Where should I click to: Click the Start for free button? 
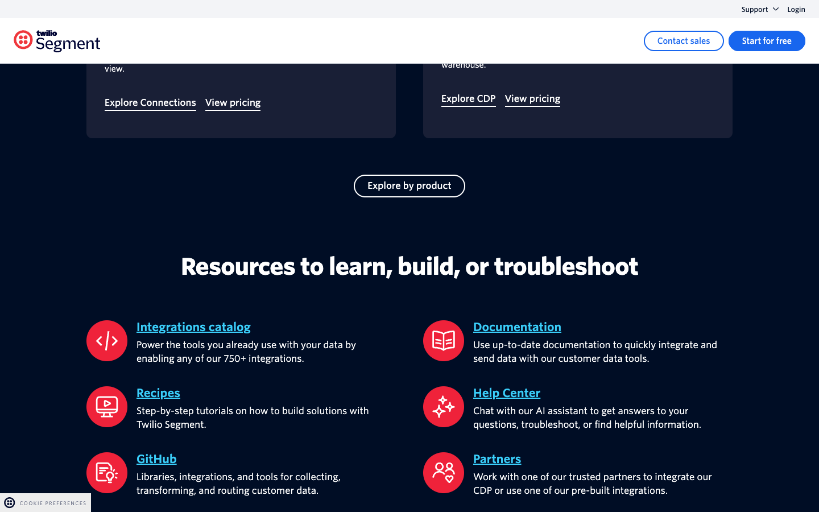pyautogui.click(x=767, y=41)
